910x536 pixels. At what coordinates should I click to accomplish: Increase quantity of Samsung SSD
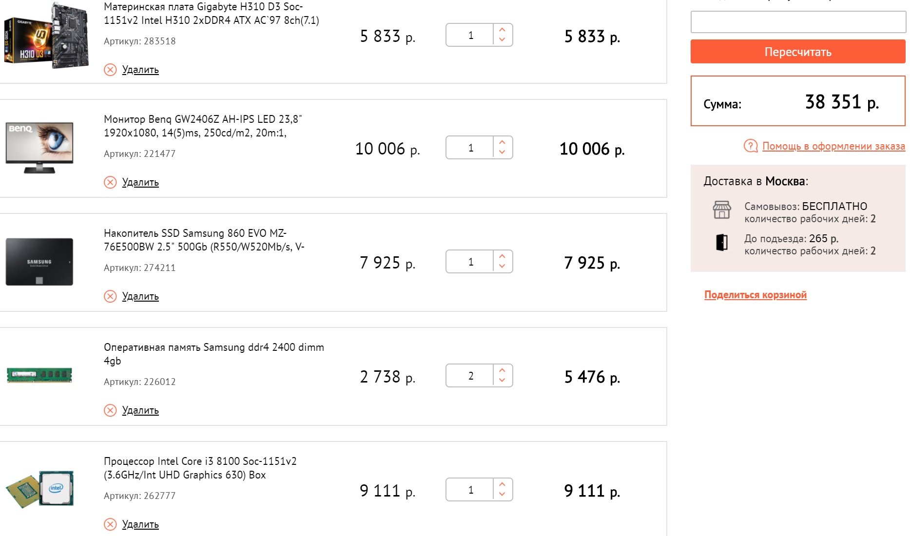[502, 256]
